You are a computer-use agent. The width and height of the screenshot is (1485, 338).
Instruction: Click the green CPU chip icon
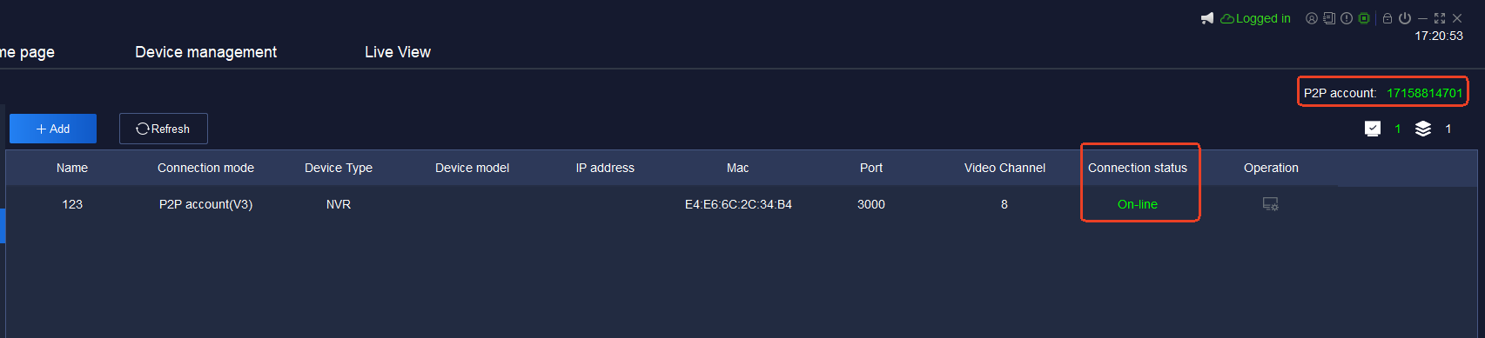(x=1364, y=18)
